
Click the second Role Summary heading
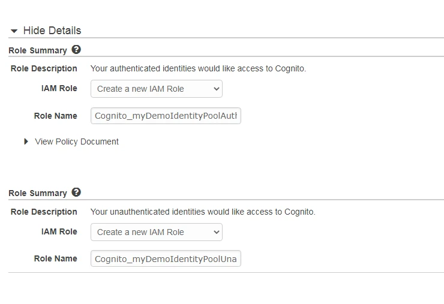38,193
